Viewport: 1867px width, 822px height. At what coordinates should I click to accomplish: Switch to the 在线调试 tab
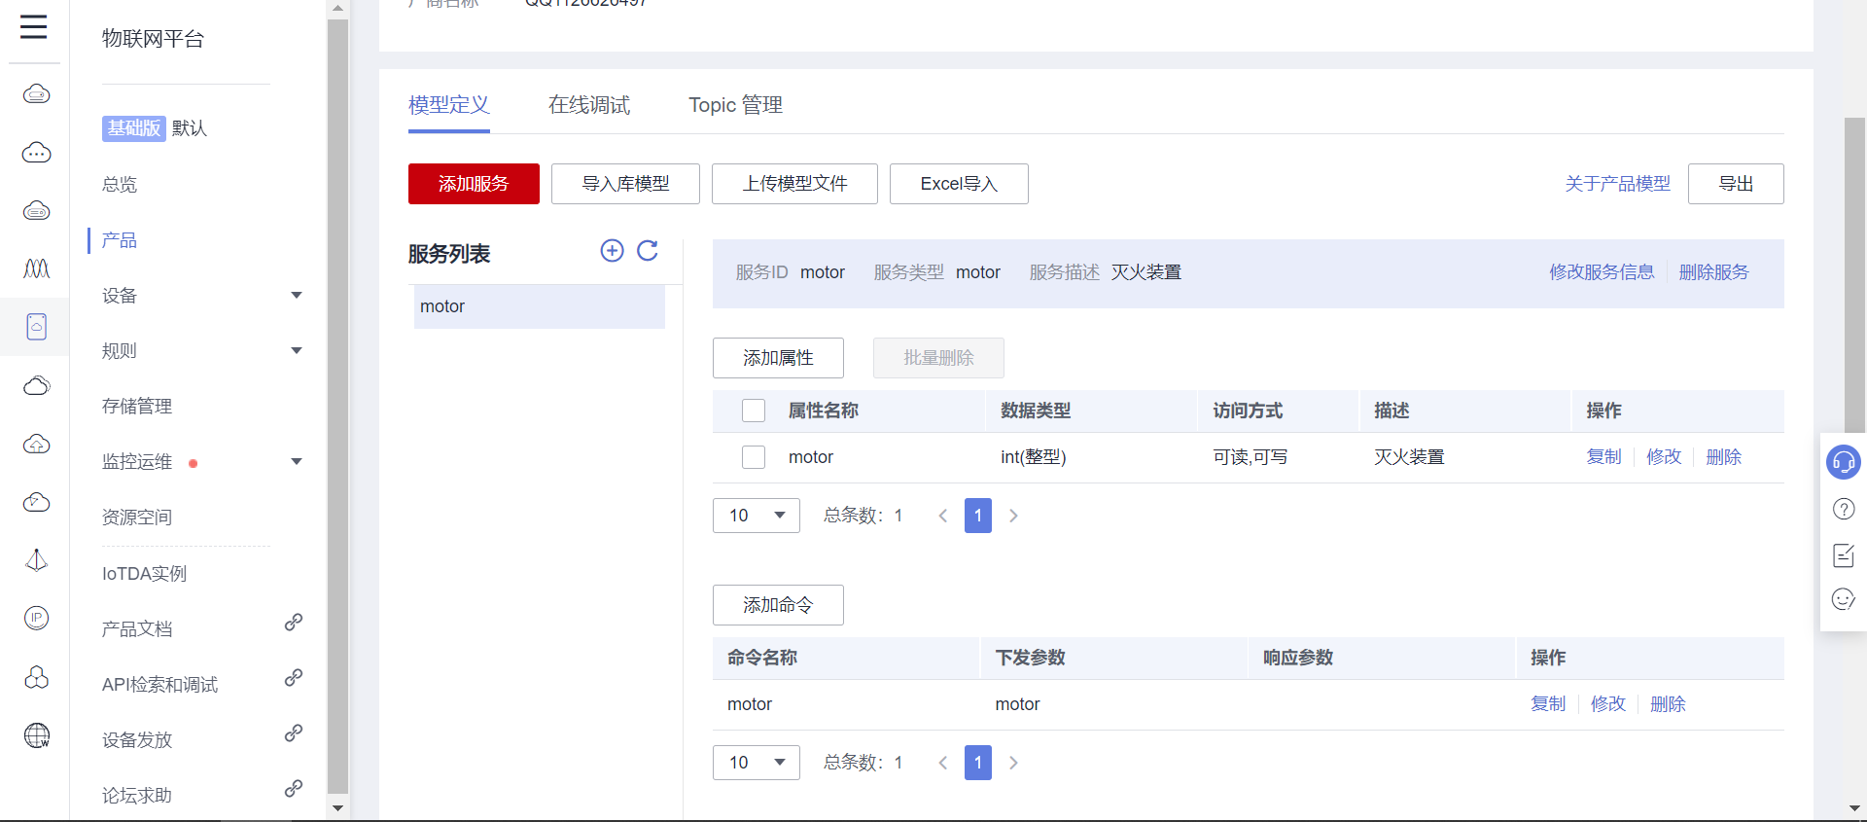[x=589, y=105]
